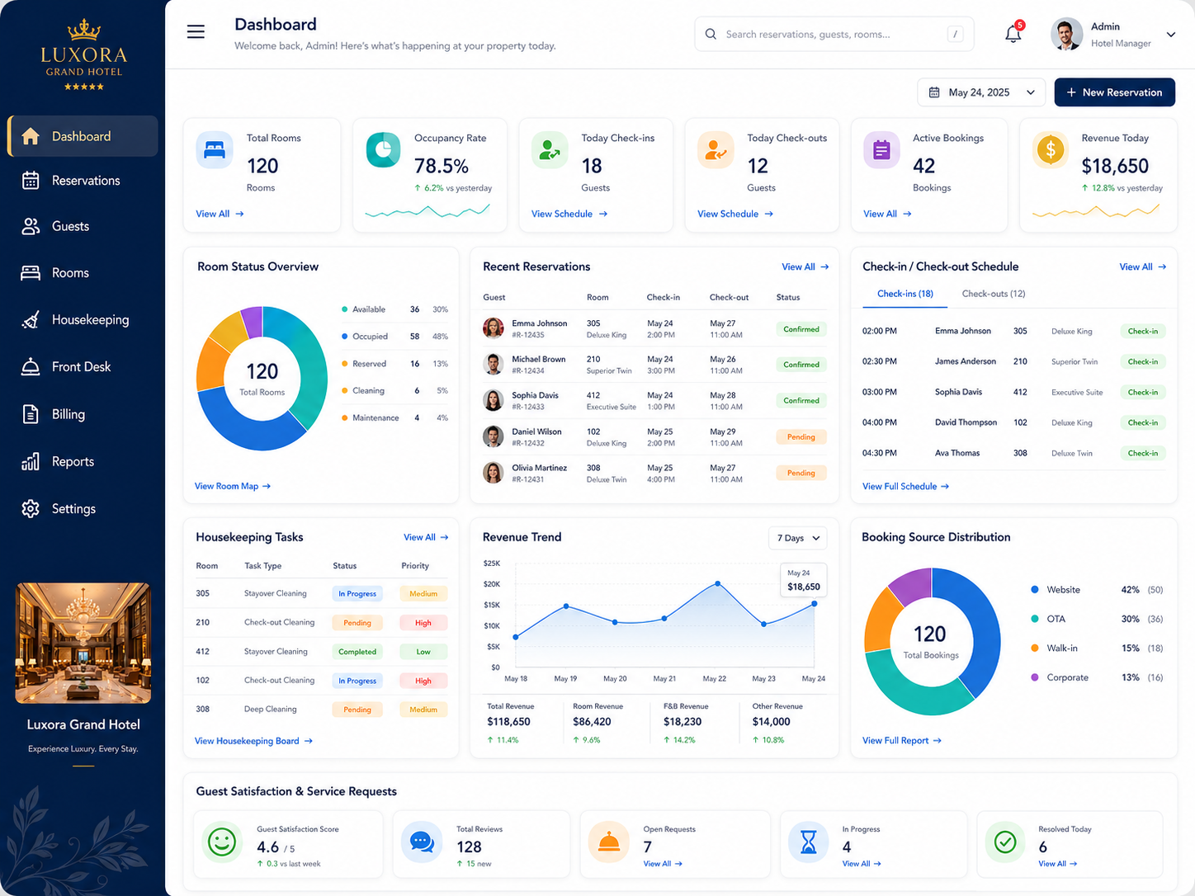Click Olivia Martinez's guest avatar
Viewport: 1195px width, 896px height.
coord(494,473)
